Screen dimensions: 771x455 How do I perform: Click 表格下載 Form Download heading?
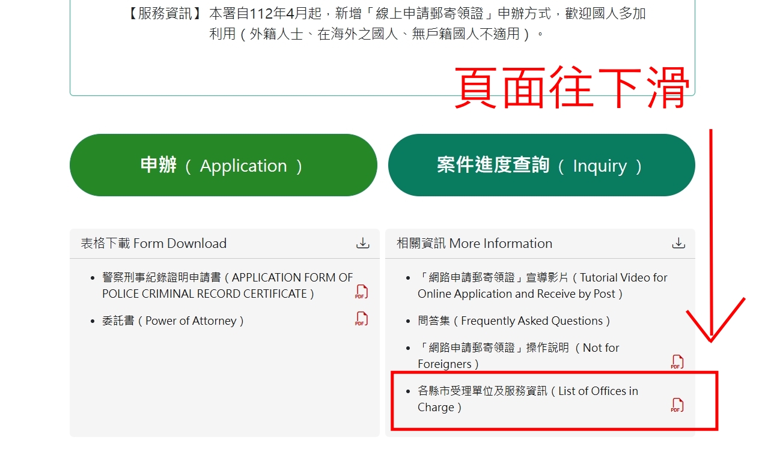pyautogui.click(x=154, y=243)
